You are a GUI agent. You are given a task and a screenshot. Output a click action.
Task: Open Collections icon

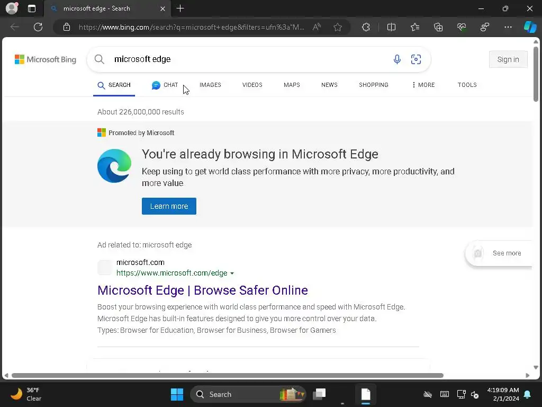(x=438, y=27)
